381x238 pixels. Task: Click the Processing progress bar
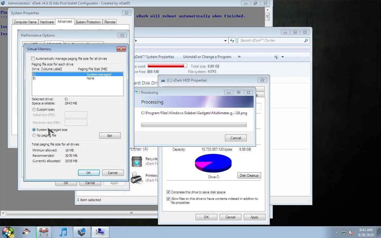[194, 125]
